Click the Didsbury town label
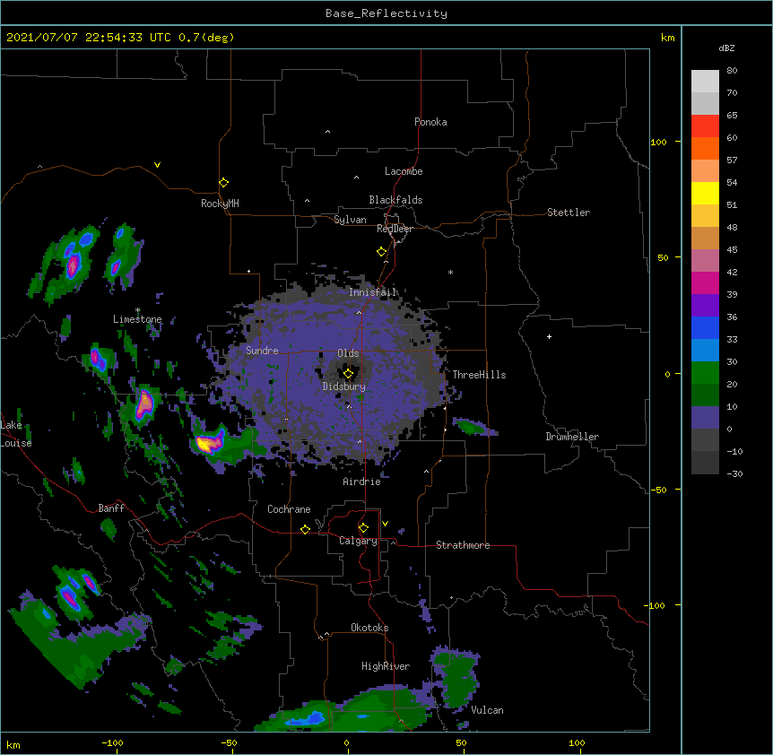The width and height of the screenshot is (773, 755). tap(344, 386)
